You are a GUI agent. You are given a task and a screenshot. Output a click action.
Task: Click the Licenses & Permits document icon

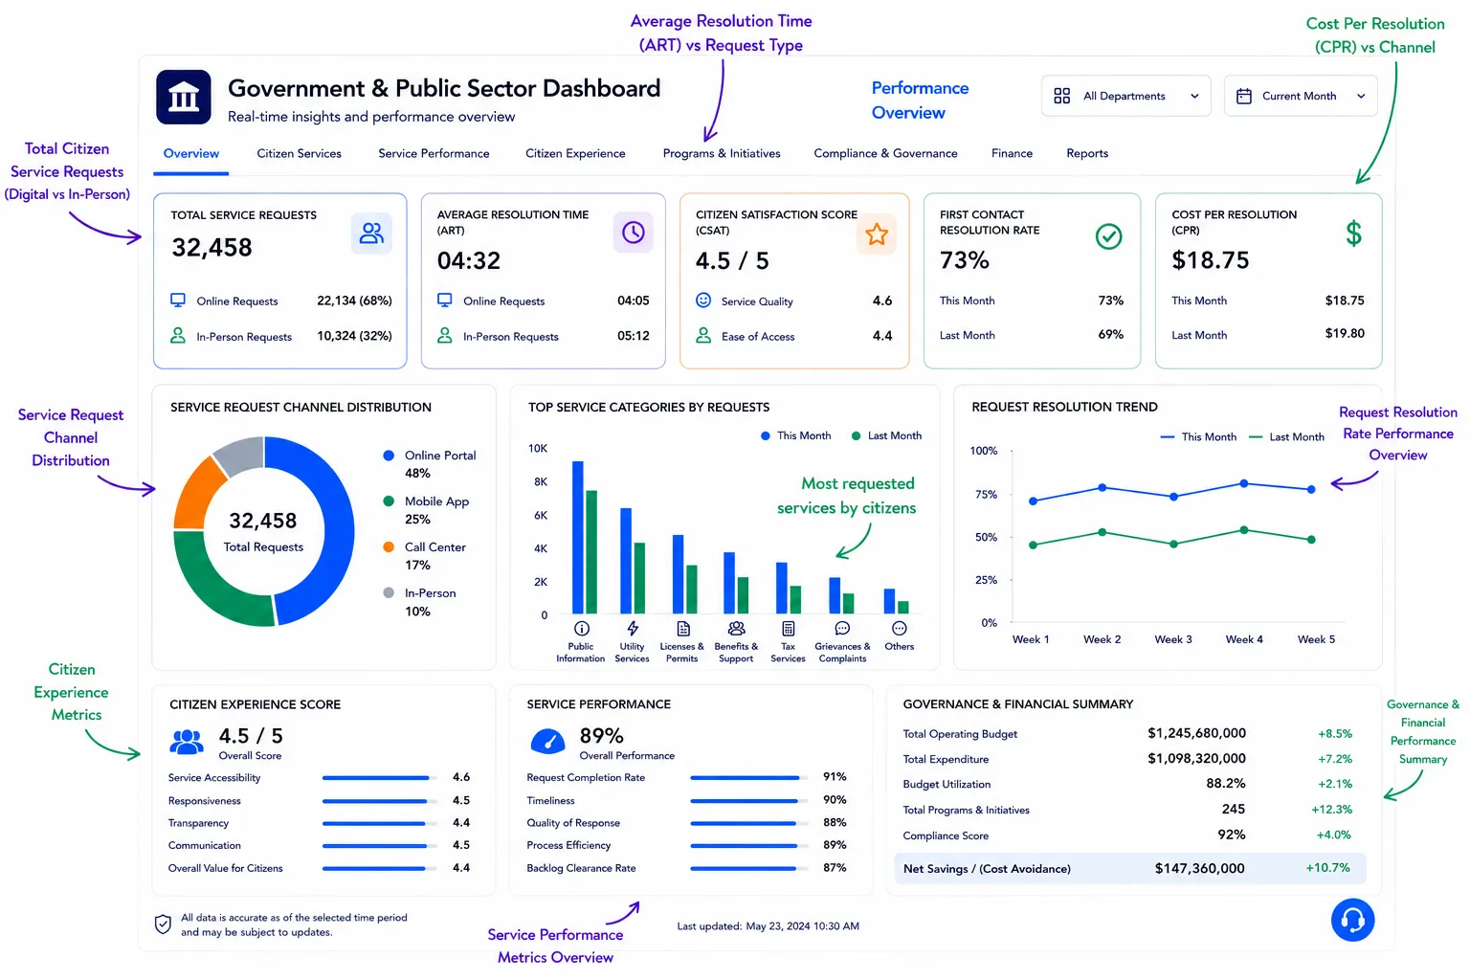(683, 629)
